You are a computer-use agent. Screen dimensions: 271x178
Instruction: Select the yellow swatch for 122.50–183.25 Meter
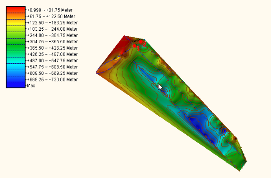point(16,22)
